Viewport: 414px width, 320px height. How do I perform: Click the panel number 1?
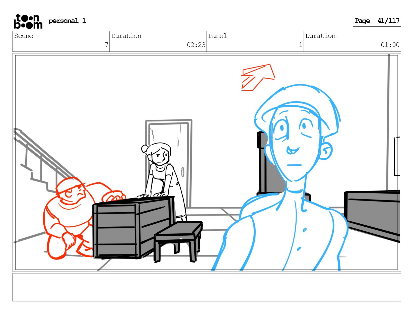pyautogui.click(x=300, y=45)
